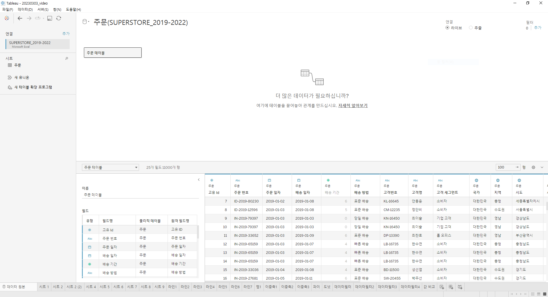This screenshot has height=297, width=548.
Task: Click the number type icon above 배송 기간 column
Action: coord(328,180)
